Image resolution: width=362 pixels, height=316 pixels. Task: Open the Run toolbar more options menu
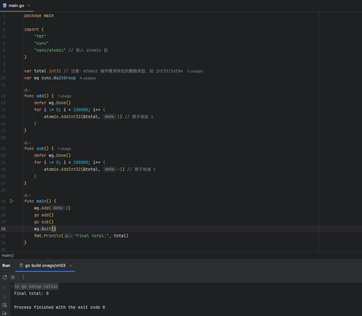pos(23,277)
